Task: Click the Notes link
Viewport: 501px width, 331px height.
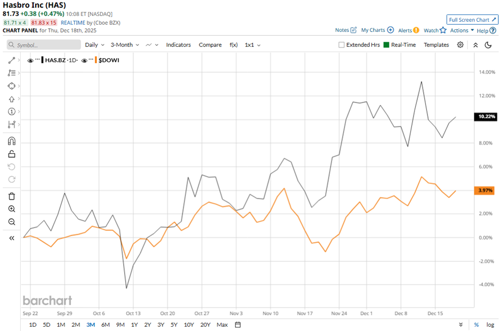Action: point(342,30)
